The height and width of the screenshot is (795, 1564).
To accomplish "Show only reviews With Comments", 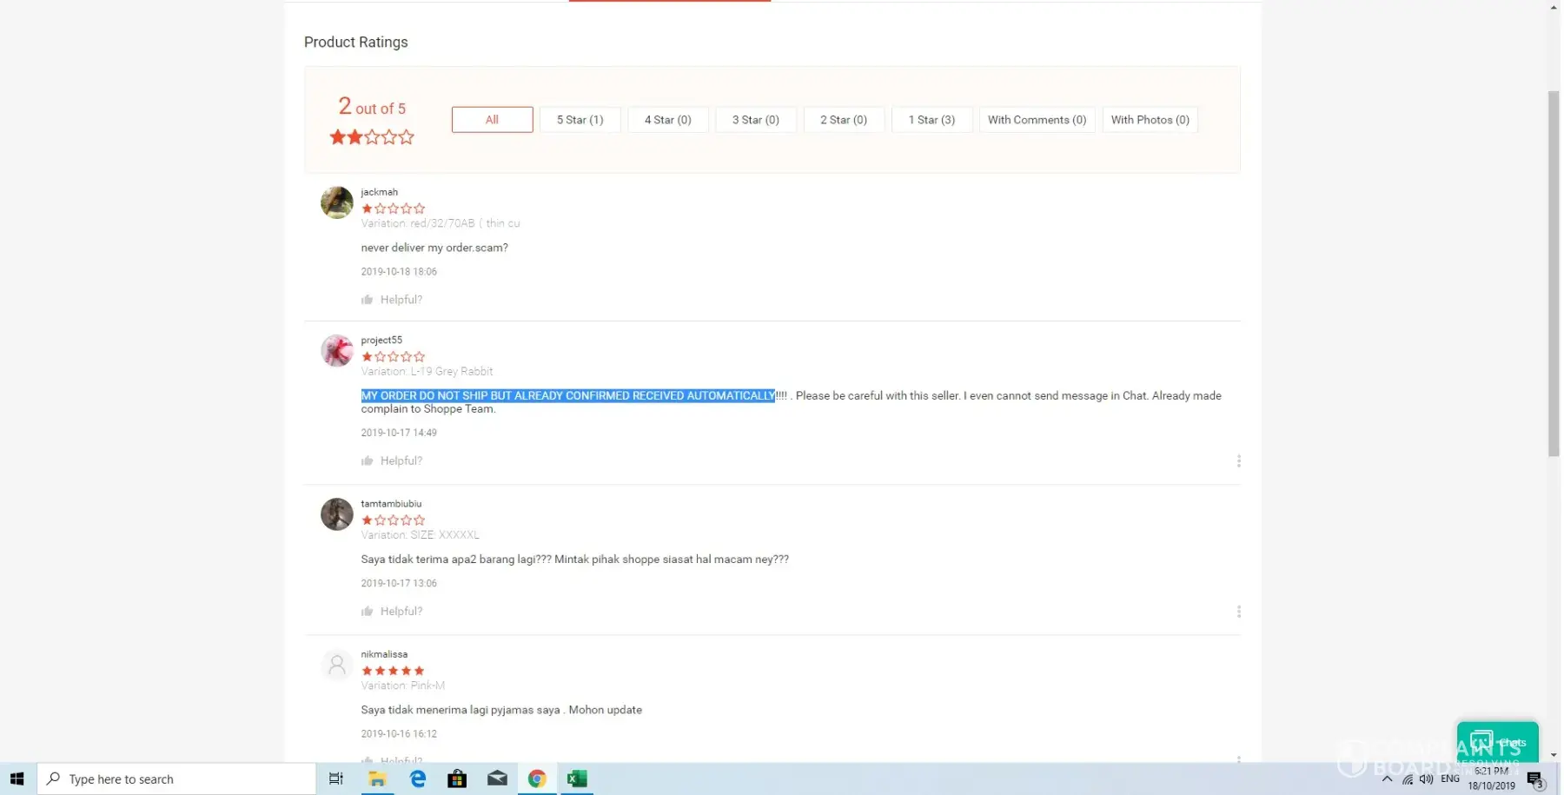I will tap(1037, 120).
